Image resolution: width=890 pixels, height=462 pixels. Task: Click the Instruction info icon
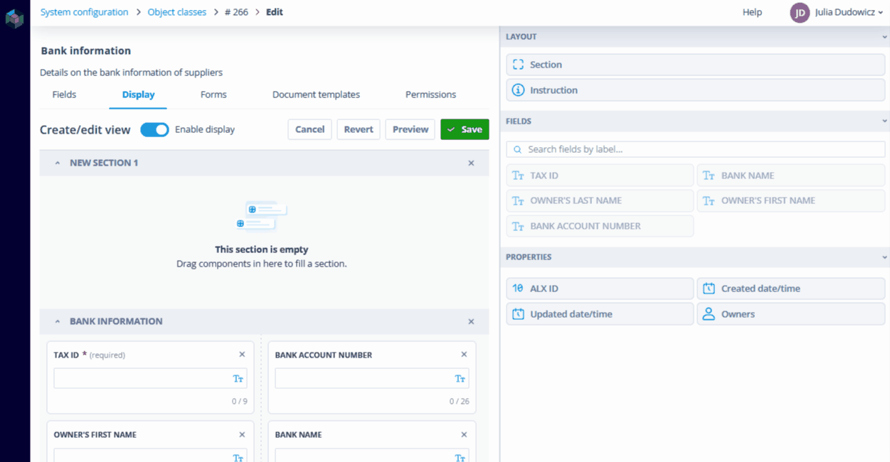click(518, 90)
